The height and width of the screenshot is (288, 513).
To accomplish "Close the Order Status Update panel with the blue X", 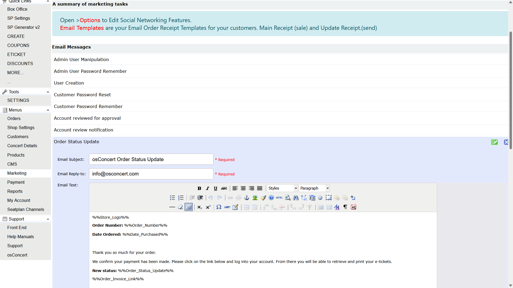I will (506, 142).
